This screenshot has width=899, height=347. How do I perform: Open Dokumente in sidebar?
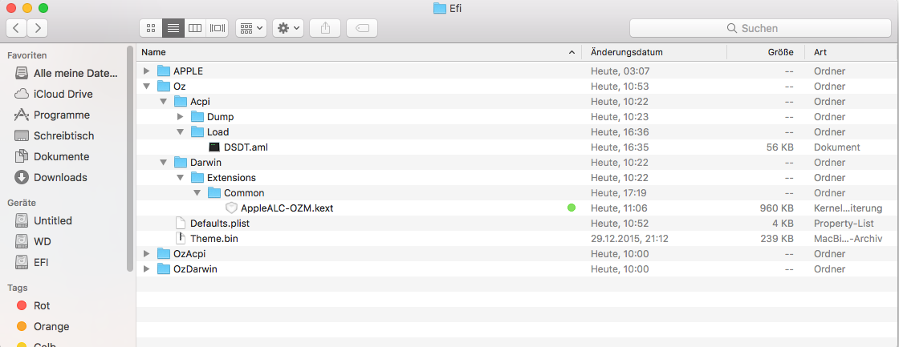pos(52,156)
